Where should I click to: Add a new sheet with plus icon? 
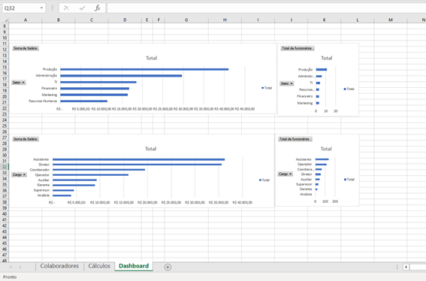[x=168, y=267]
